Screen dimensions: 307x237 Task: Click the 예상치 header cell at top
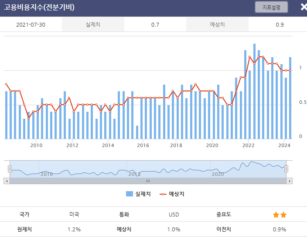point(217,24)
